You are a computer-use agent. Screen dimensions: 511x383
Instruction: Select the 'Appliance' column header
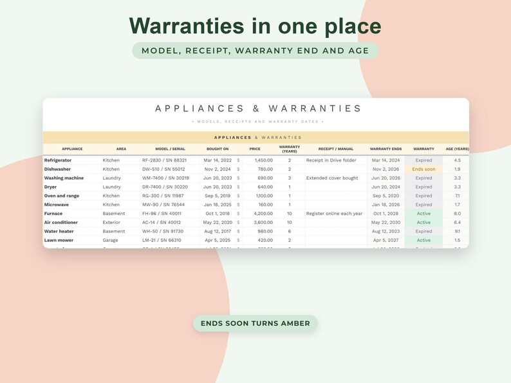coord(72,149)
